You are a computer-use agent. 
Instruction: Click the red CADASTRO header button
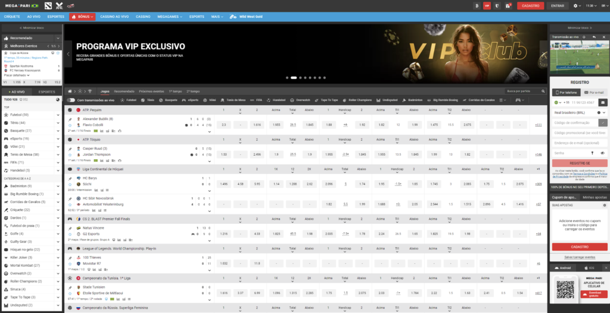tap(530, 6)
